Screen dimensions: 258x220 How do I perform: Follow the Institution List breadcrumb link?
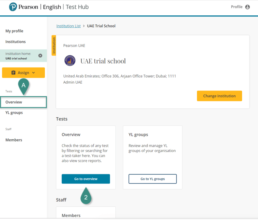tap(69, 26)
